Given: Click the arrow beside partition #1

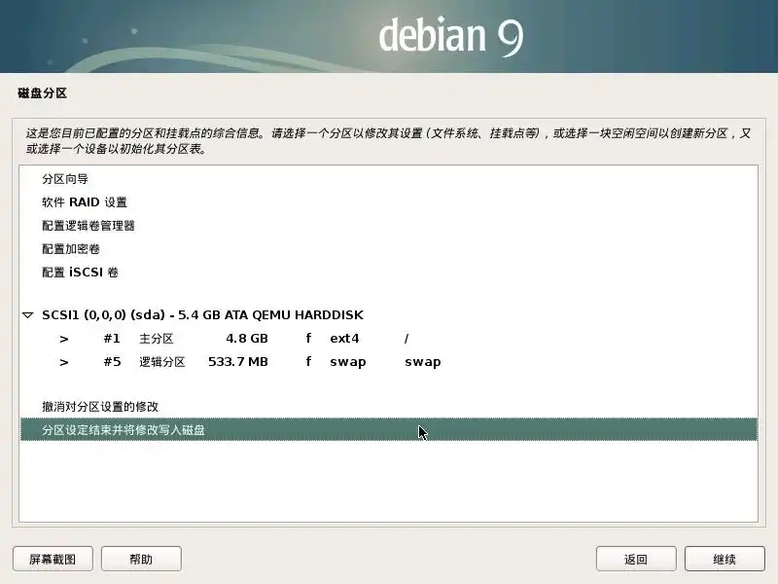Looking at the screenshot, I should (63, 339).
